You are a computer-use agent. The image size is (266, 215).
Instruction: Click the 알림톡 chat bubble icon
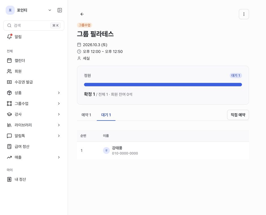tap(9, 136)
